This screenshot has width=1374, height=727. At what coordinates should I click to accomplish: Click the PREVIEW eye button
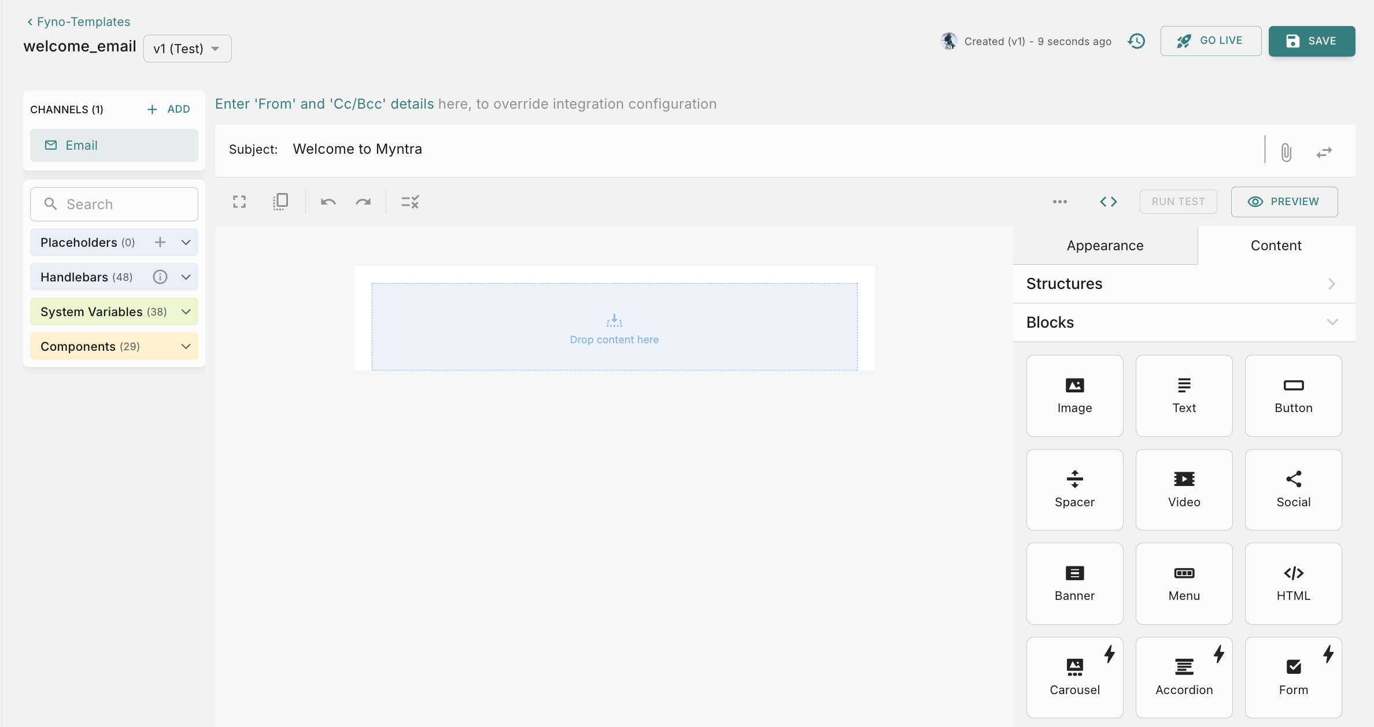tap(1284, 202)
